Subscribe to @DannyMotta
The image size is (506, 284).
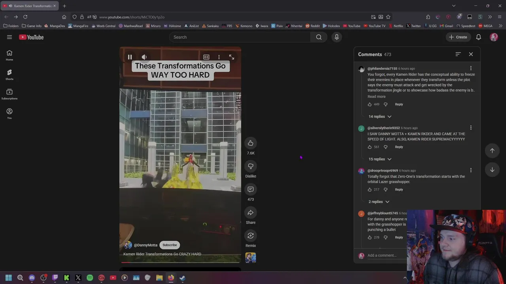point(170,245)
